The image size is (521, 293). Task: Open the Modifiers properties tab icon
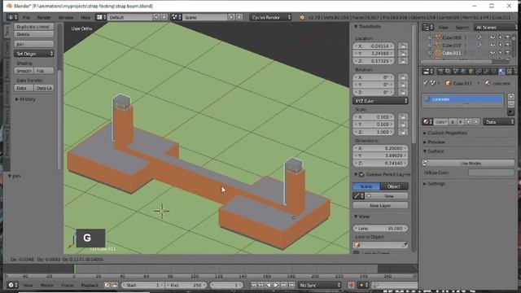tap(487, 72)
